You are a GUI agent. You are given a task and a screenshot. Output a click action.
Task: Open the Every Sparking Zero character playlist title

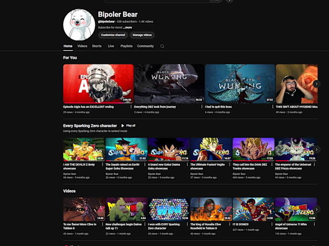[x=90, y=126]
